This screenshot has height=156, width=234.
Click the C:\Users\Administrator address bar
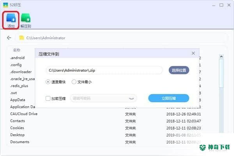[x=122, y=38]
